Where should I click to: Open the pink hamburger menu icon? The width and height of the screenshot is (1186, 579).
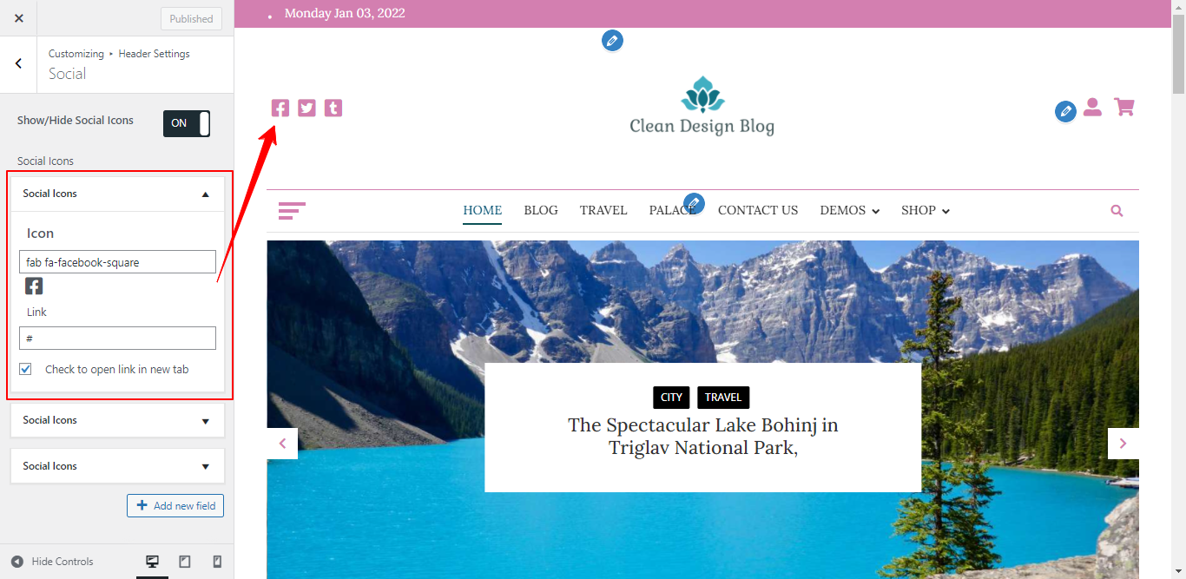tap(292, 210)
